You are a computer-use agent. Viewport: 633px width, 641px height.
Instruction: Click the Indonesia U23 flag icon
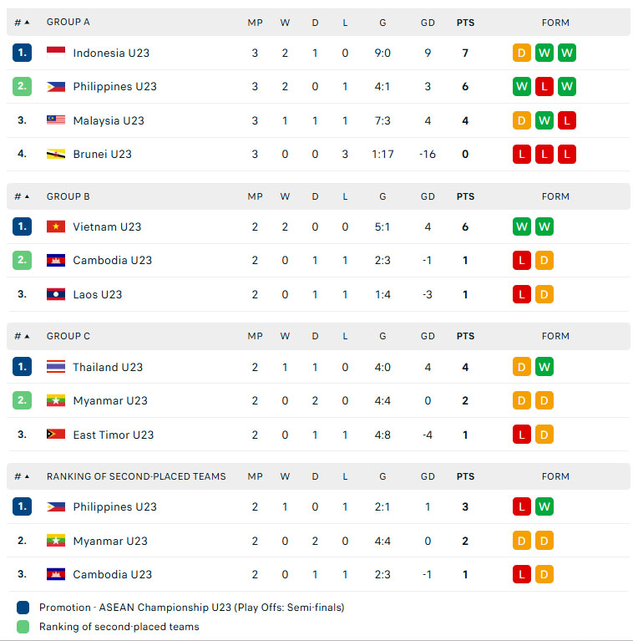click(56, 53)
